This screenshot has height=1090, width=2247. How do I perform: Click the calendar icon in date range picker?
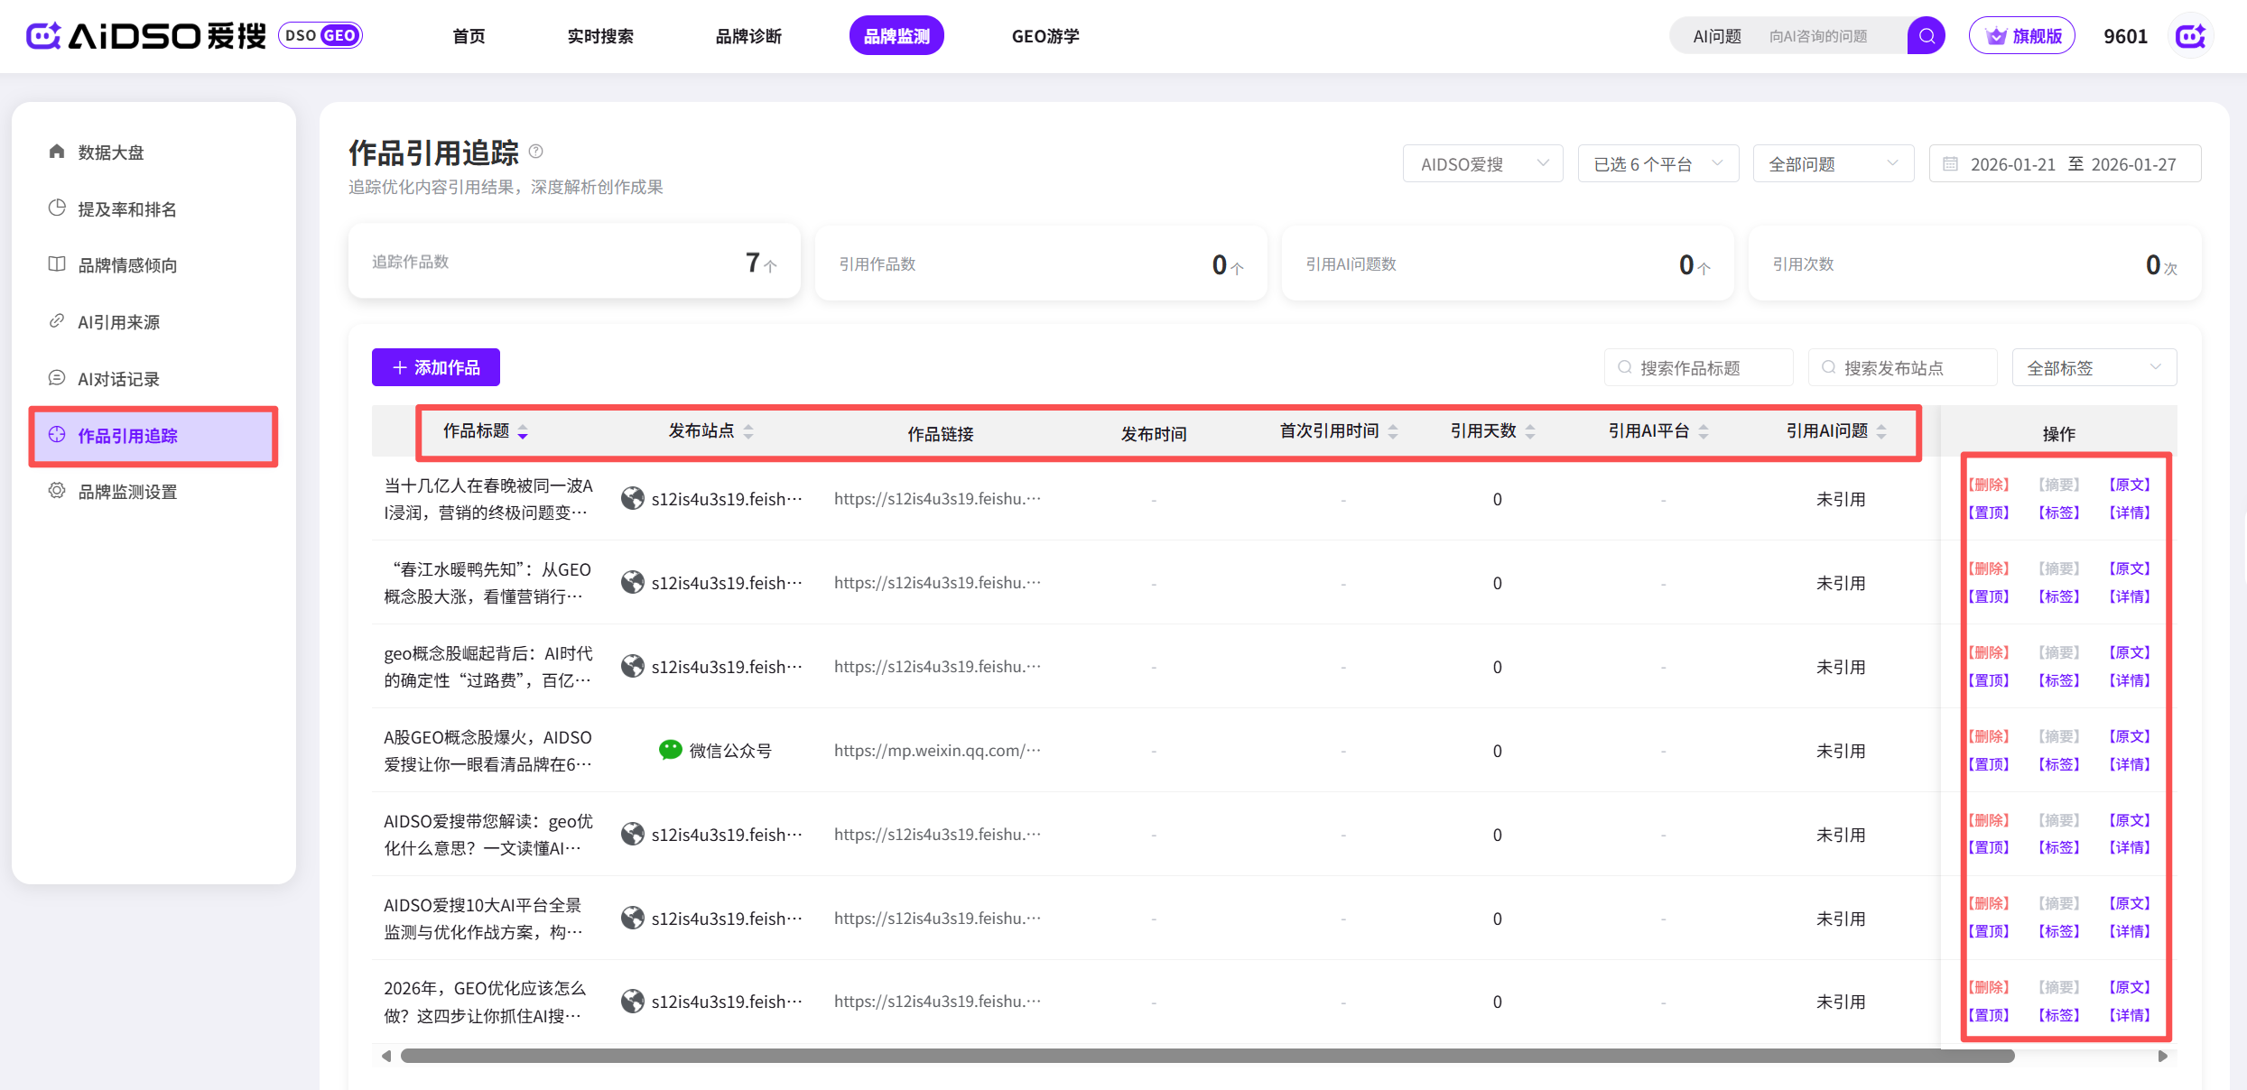(x=1950, y=164)
